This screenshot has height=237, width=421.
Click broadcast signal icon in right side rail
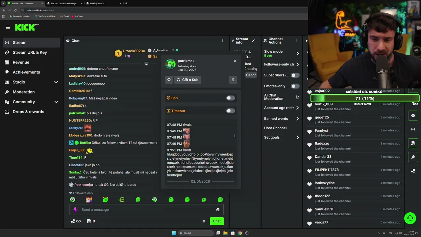click(413, 129)
